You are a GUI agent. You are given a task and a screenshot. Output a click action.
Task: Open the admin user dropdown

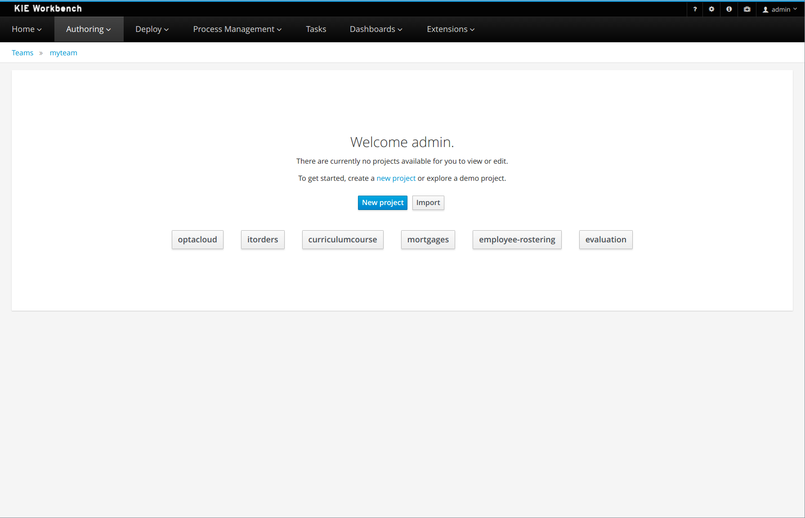pos(780,9)
